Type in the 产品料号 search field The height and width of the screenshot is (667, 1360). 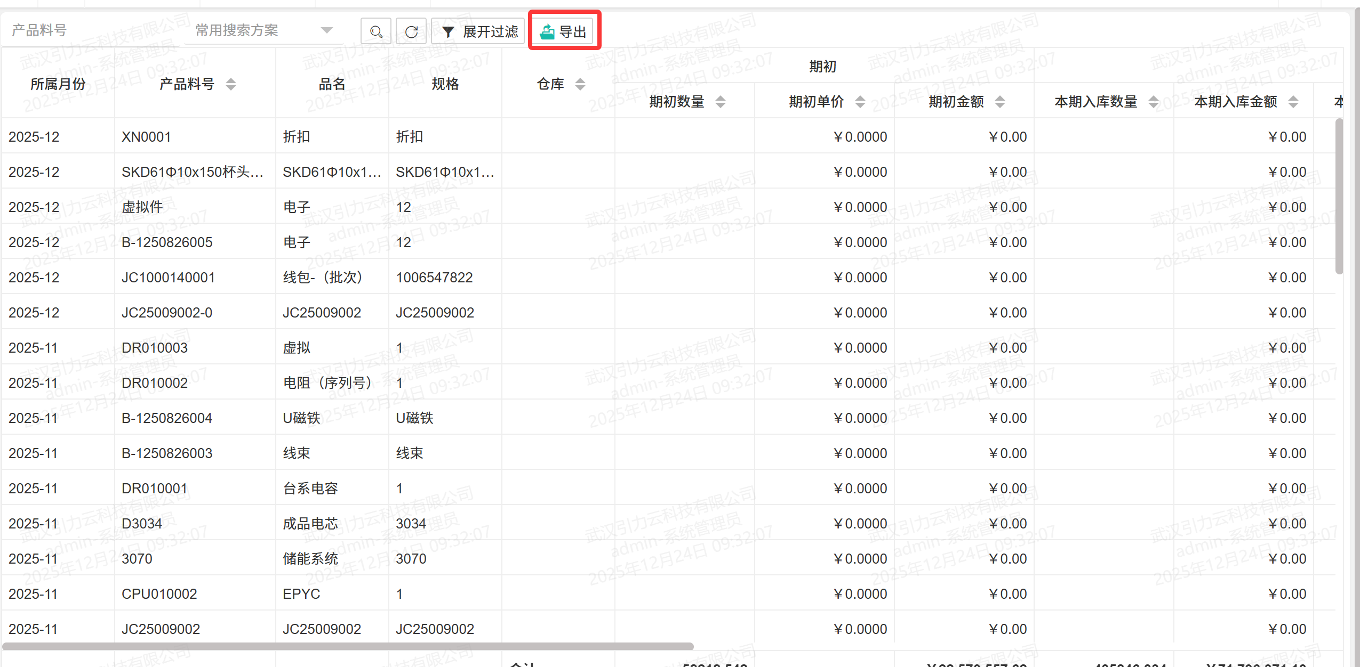coord(91,30)
